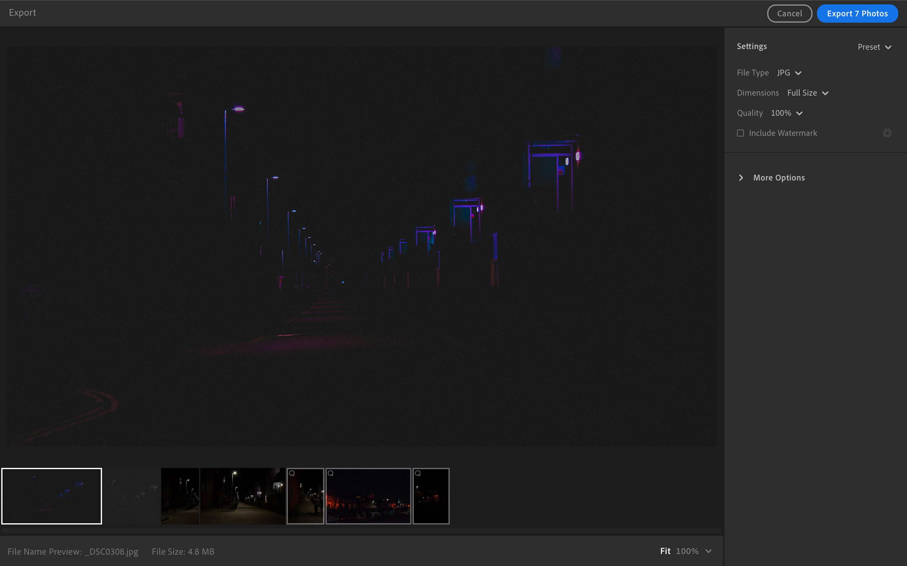907x566 pixels.
Task: Click the chevron next to 100% zoom
Action: (x=708, y=552)
